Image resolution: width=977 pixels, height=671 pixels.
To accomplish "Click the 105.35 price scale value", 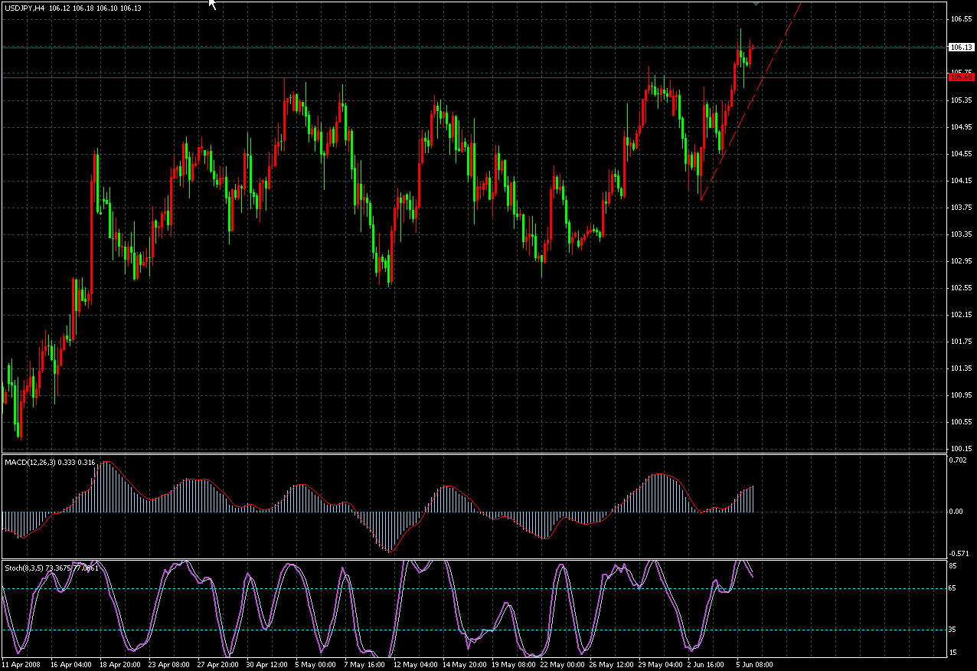I will coord(961,100).
